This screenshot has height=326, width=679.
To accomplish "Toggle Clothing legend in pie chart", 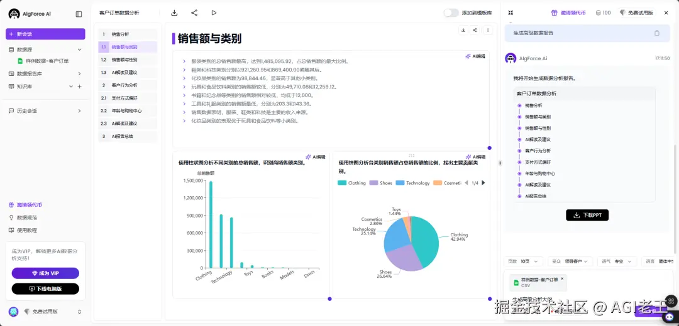I will pyautogui.click(x=351, y=183).
